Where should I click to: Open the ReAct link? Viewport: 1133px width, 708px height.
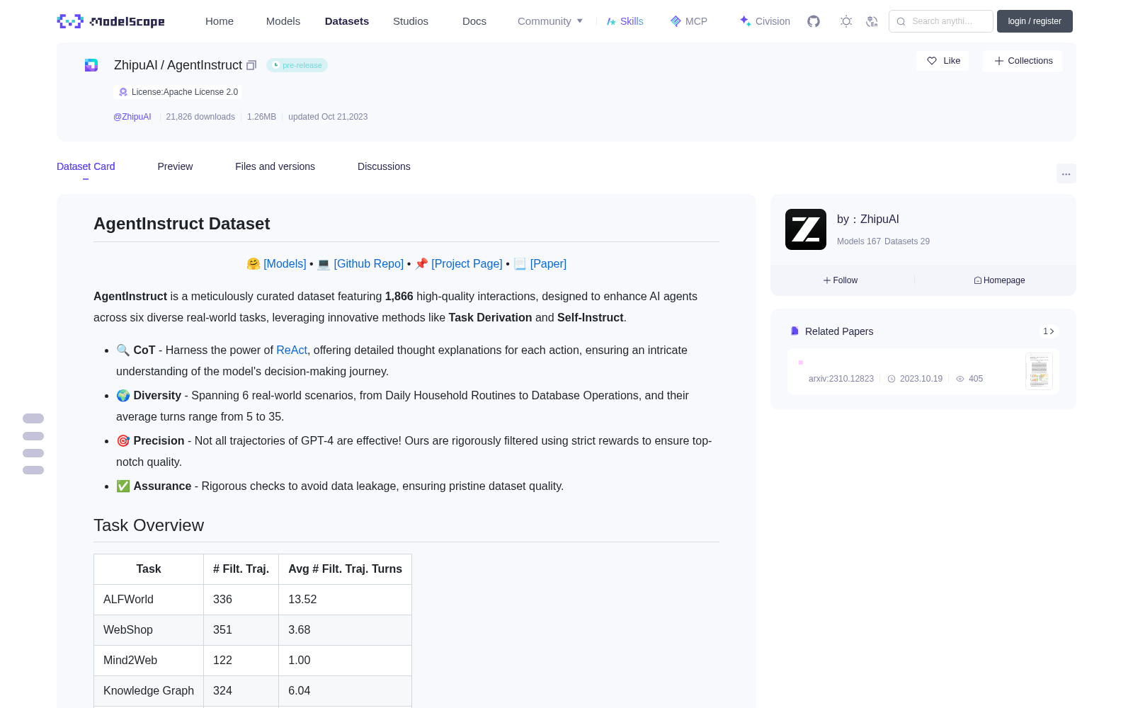pos(292,350)
